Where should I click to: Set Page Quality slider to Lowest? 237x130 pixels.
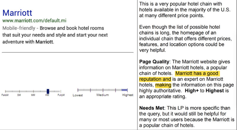pyautogui.click(x=78, y=89)
